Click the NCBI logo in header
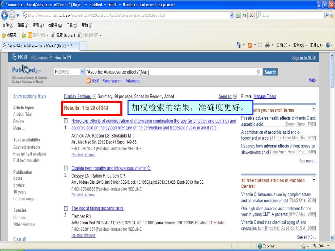This screenshot has width=335, height=251. (x=20, y=57)
